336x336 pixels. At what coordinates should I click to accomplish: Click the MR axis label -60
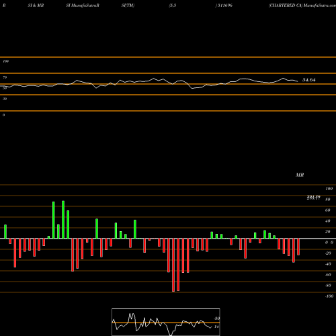[x=328, y=275]
